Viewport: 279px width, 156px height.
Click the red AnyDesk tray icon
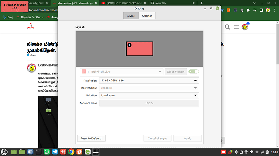click(x=224, y=152)
